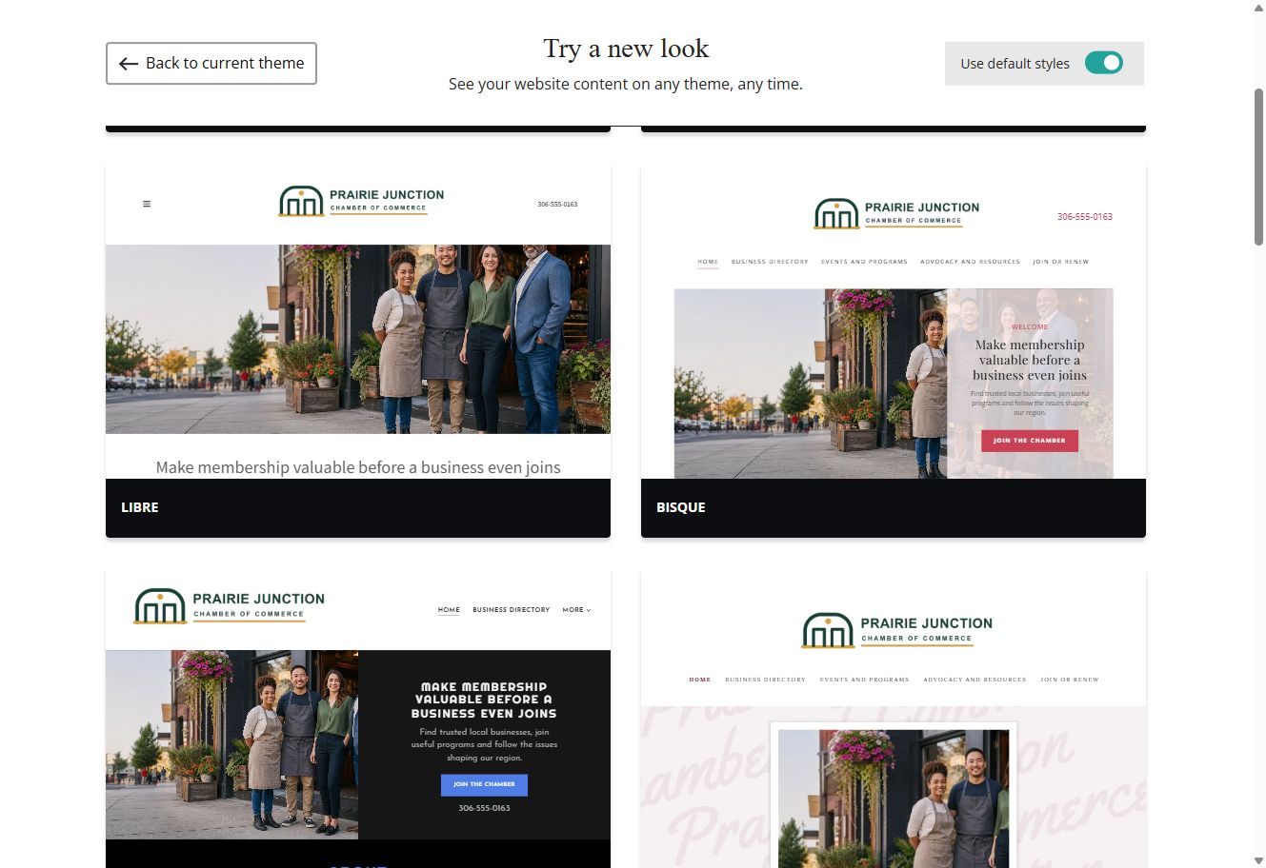Click the red Join the Chamber button in Bisque preview
This screenshot has height=868, width=1266.
coord(1030,441)
